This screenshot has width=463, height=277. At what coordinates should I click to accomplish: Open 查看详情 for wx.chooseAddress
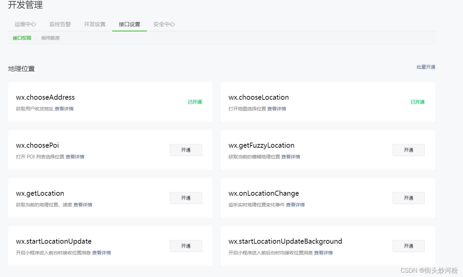click(64, 109)
